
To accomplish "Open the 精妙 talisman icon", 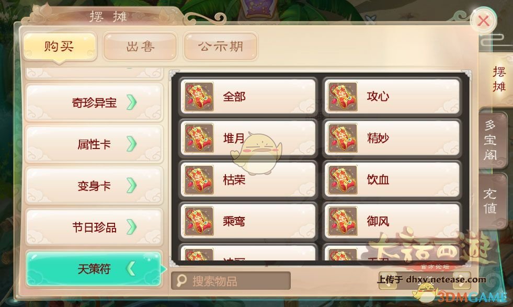I will (x=343, y=138).
